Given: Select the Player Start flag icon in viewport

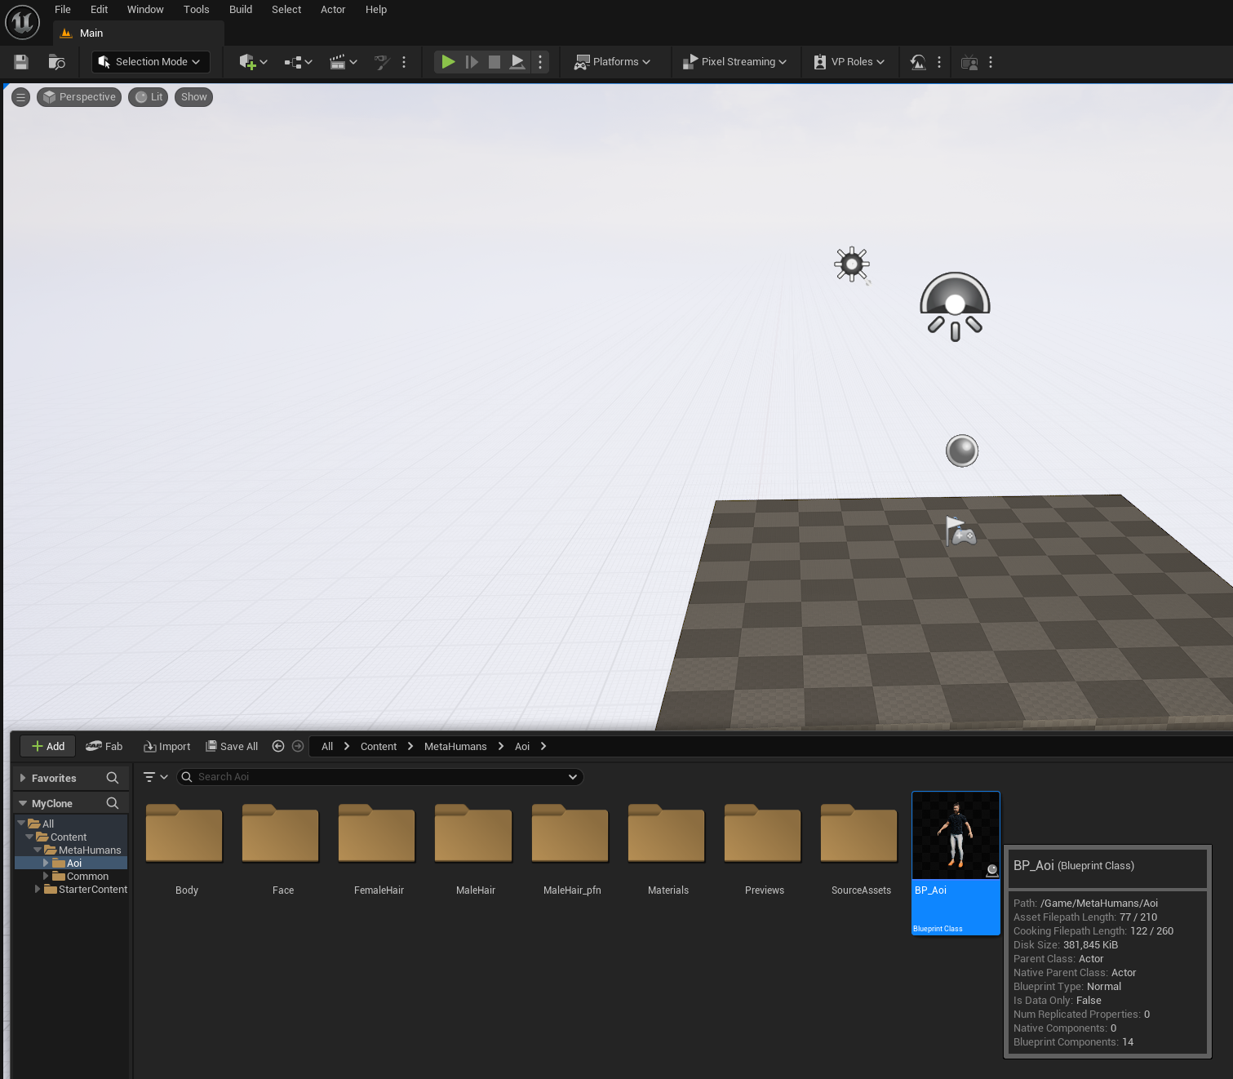Looking at the screenshot, I should click(960, 531).
